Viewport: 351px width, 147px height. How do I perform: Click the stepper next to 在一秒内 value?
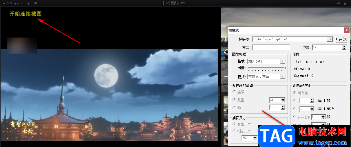pyautogui.click(x=323, y=117)
